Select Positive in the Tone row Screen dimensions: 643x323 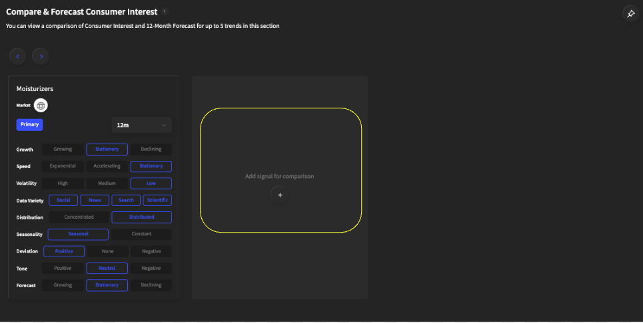click(63, 268)
